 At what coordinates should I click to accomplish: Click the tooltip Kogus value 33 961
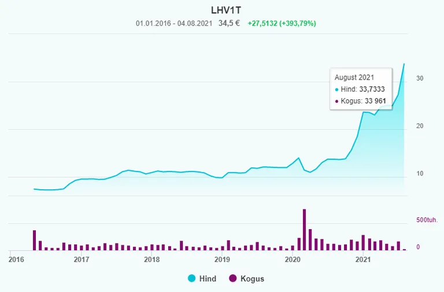click(375, 101)
